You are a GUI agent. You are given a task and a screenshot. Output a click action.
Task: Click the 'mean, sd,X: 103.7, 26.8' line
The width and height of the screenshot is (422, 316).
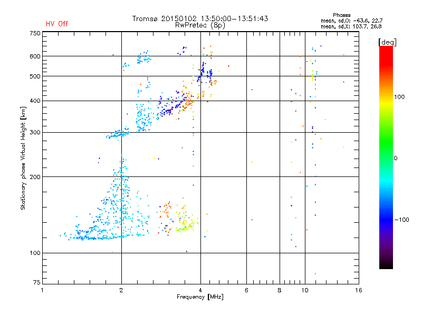pyautogui.click(x=351, y=26)
